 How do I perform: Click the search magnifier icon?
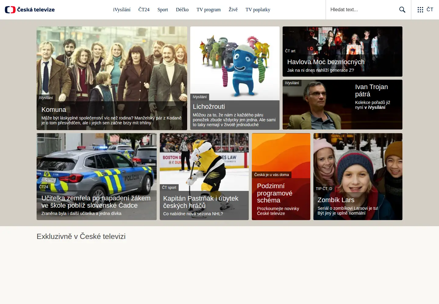[x=402, y=10]
